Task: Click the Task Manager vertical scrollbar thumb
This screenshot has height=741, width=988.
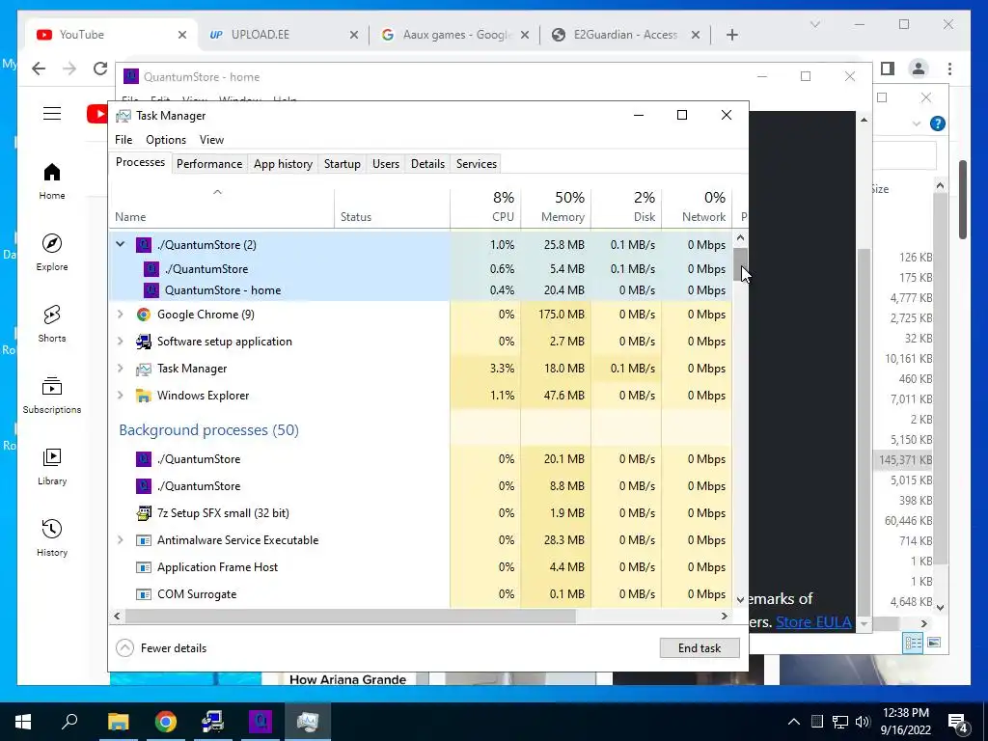Action: click(x=740, y=264)
